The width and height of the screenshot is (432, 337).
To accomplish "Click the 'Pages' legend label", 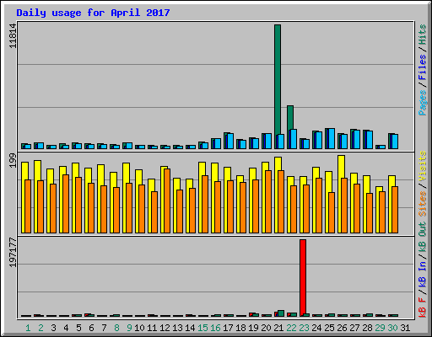I will pyautogui.click(x=422, y=103).
